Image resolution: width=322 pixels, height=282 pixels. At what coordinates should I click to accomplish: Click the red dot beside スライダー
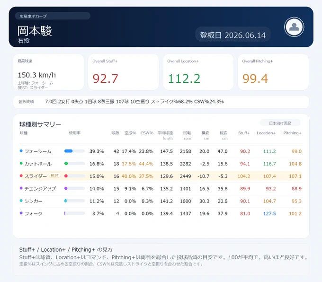tap(21, 176)
